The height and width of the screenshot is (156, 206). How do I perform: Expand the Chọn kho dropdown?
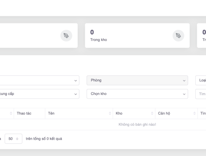[137, 94]
